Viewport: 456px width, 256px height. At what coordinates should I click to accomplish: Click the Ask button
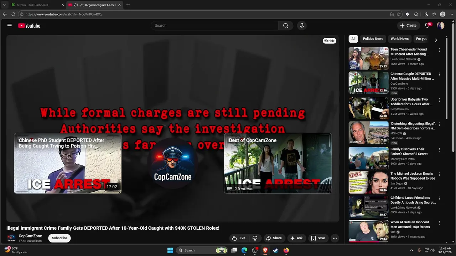click(296, 238)
